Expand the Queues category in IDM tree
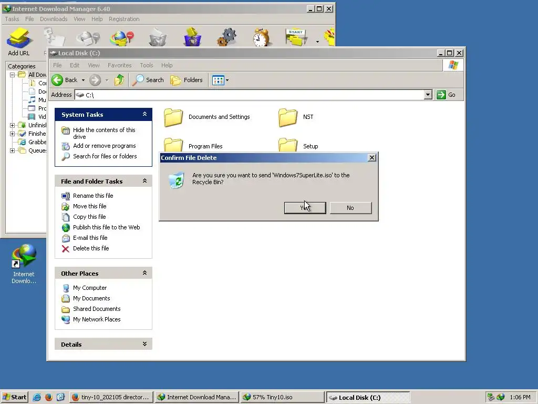The height and width of the screenshot is (404, 538). pos(13,150)
